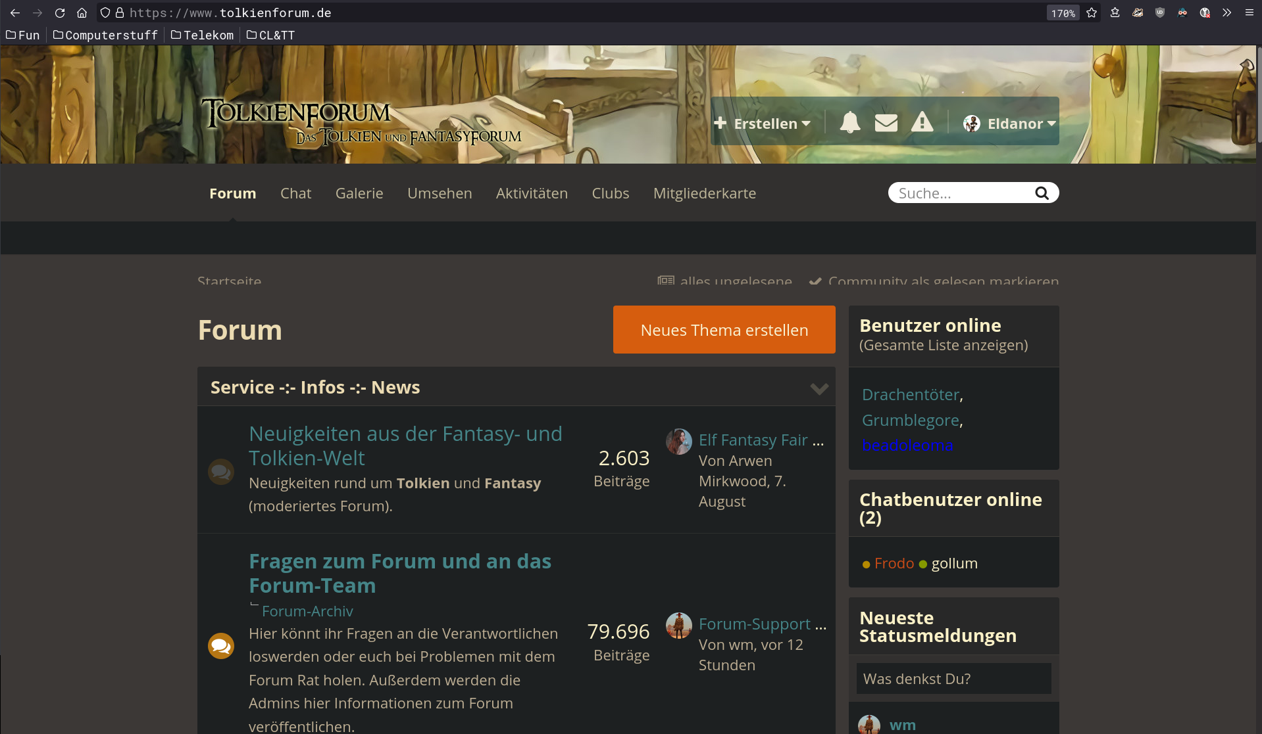Open the CL&TT bookmarks folder

(270, 35)
